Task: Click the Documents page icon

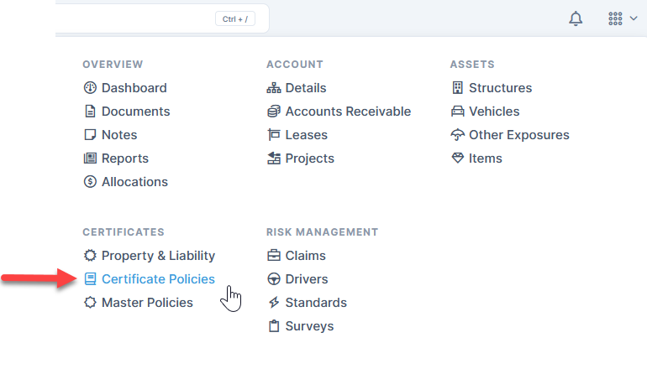Action: 91,112
